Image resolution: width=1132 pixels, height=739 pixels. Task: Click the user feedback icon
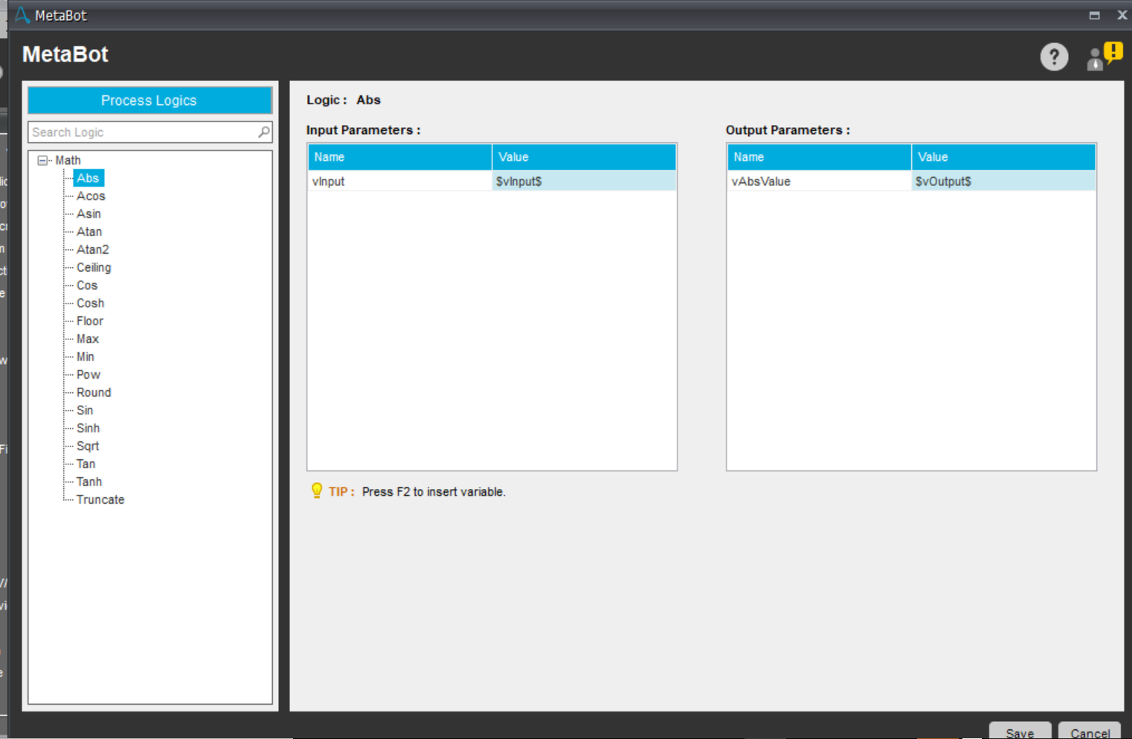click(x=1104, y=57)
